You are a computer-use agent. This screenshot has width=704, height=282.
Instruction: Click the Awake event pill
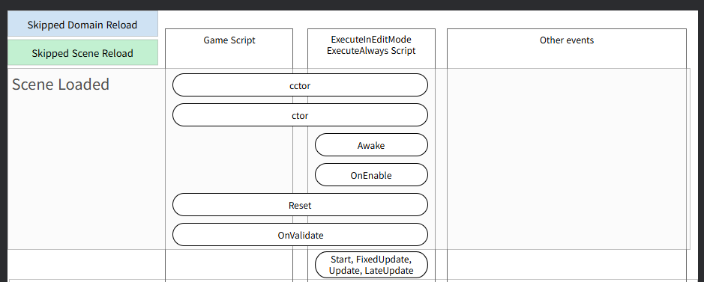pos(371,145)
